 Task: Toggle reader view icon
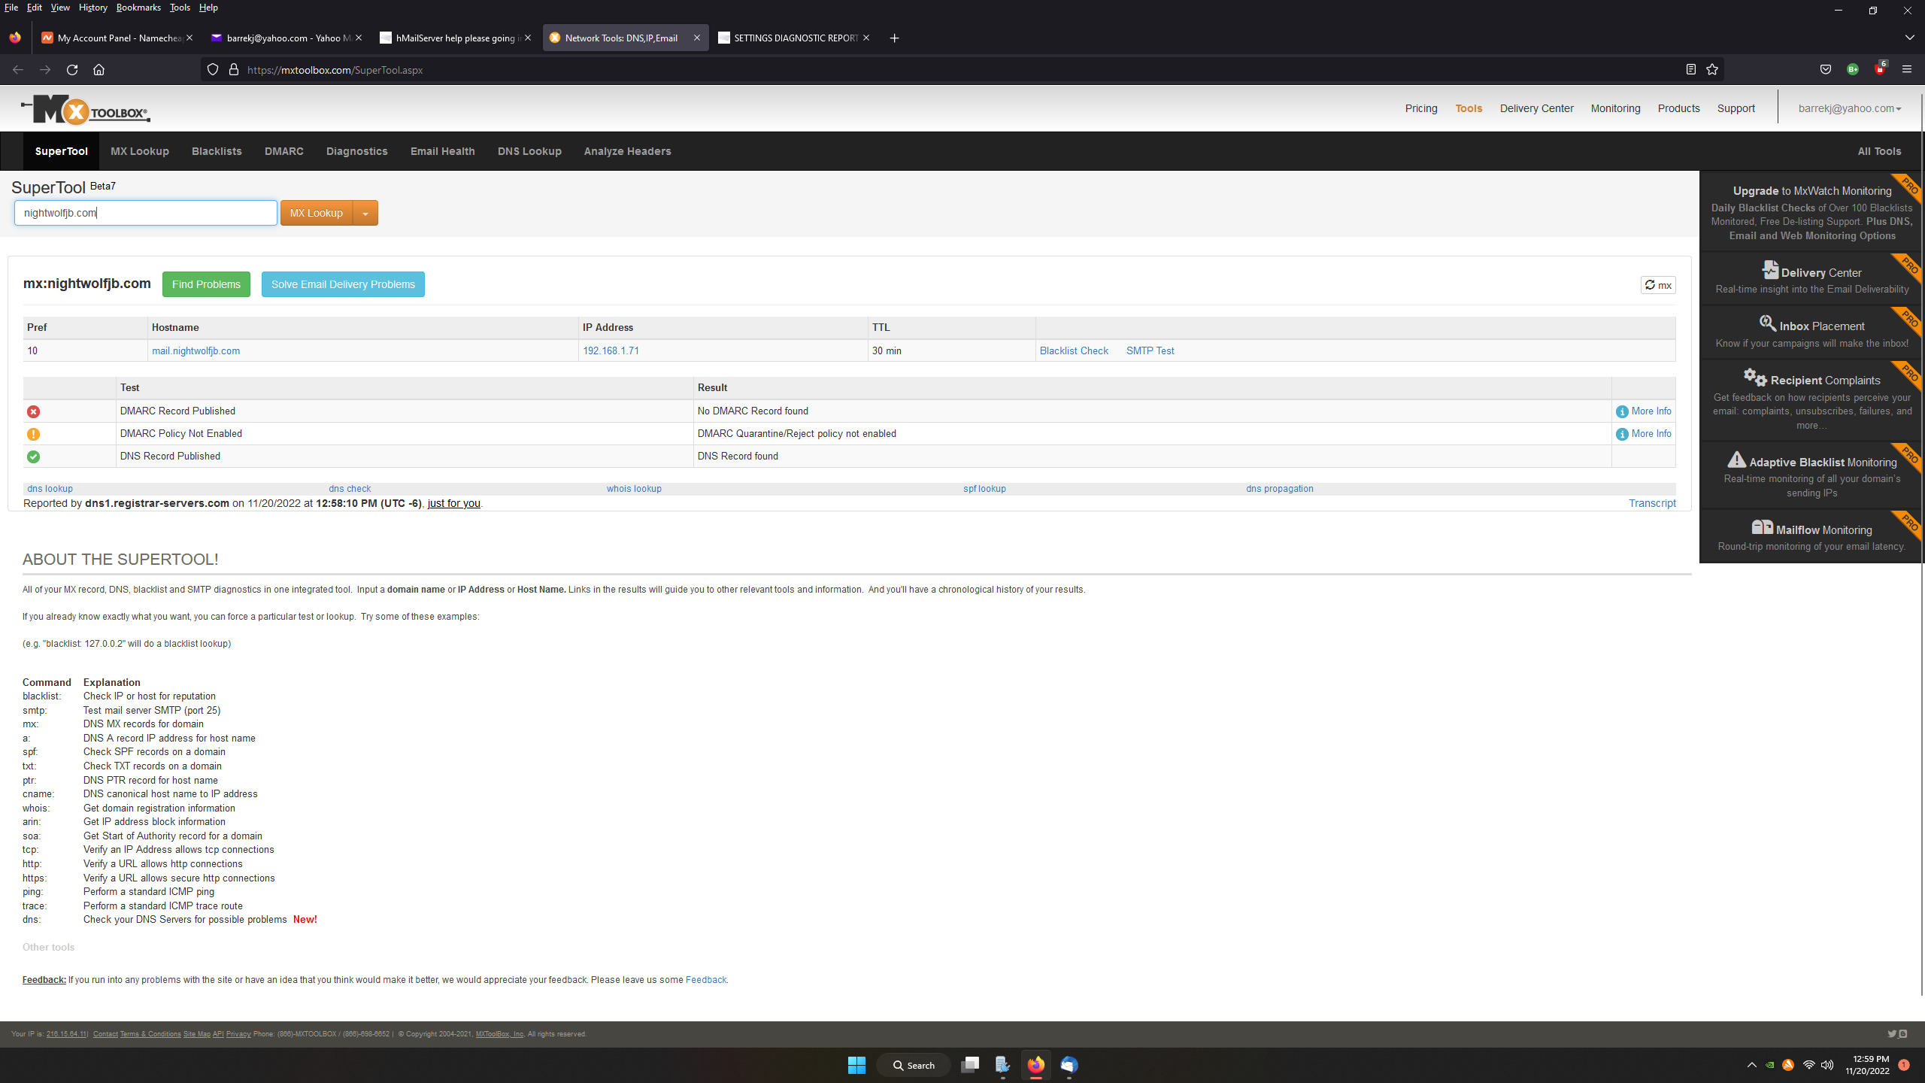pos(1690,69)
